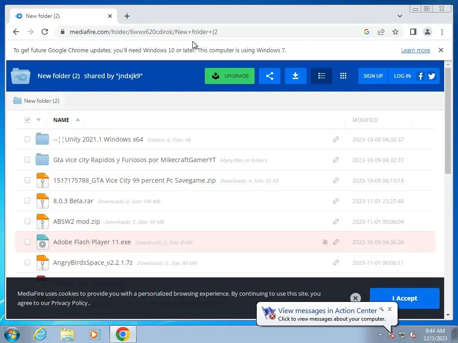Open Windows Explorer from taskbar
The image size is (458, 343).
[68, 334]
